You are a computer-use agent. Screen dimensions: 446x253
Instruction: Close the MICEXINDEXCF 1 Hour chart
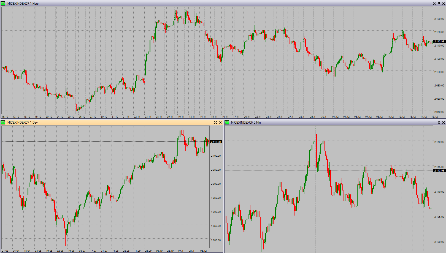(x=443, y=4)
